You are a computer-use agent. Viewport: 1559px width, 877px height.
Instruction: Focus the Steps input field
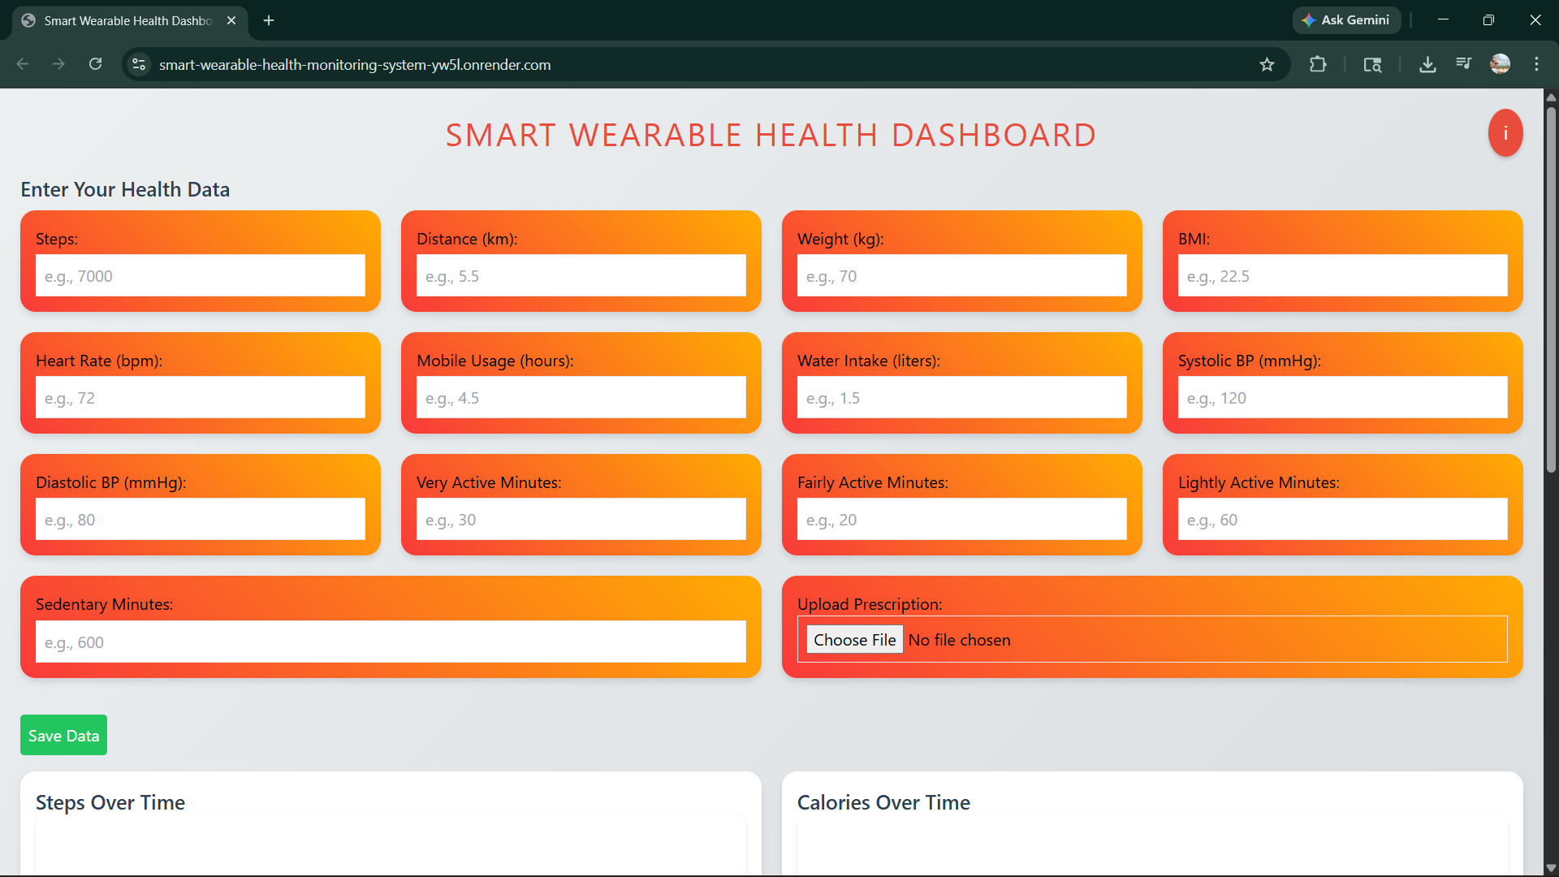tap(201, 276)
